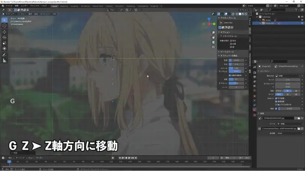The width and height of the screenshot is (305, 171).
Task: Toggle third affect-only checkbox under Transform
Action: (x=231, y=47)
